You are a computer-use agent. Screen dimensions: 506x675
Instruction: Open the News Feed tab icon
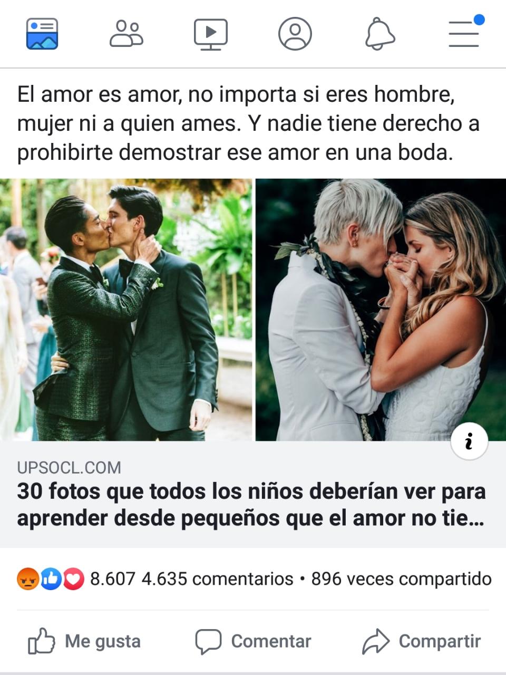coord(42,34)
